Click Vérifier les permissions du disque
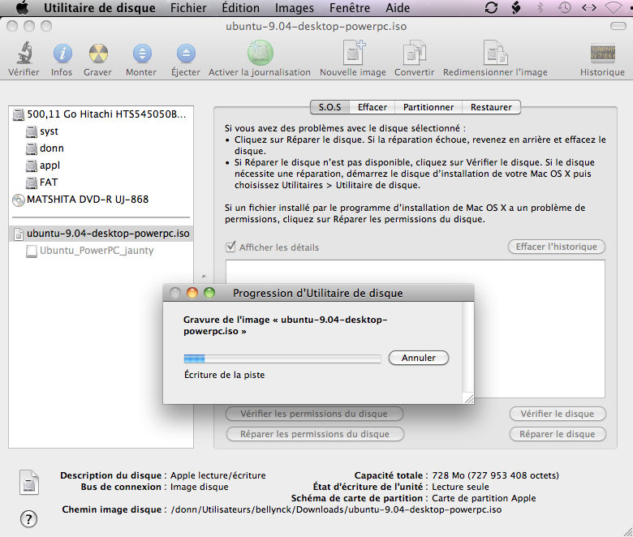633x537 pixels. tap(314, 414)
